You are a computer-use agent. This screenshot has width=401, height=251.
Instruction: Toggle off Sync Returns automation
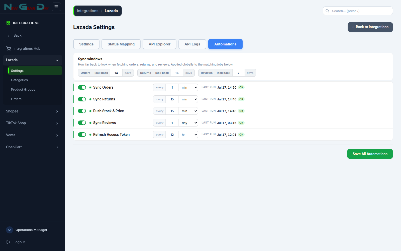pos(82,99)
